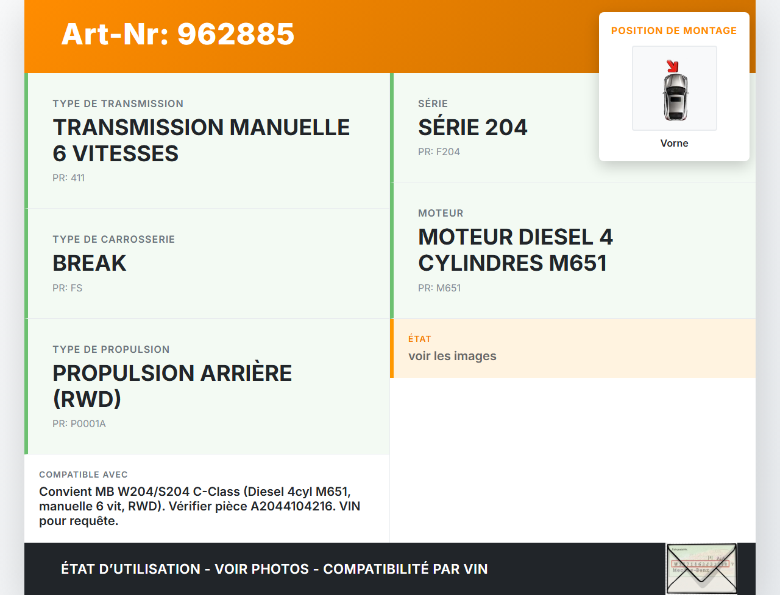This screenshot has height=595, width=780.
Task: Click the 'PR: P0001A' code
Action: click(79, 423)
